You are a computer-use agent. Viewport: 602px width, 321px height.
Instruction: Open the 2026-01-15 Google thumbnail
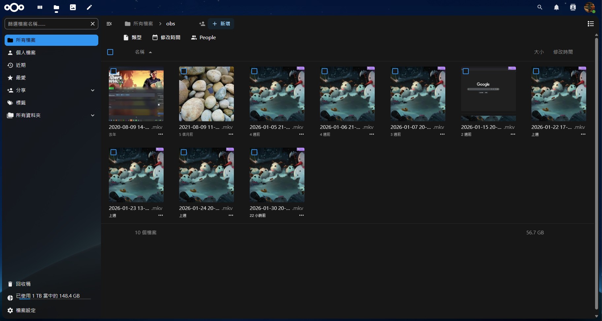(x=489, y=94)
